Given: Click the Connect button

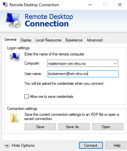Looking at the screenshot, I should (91, 145).
